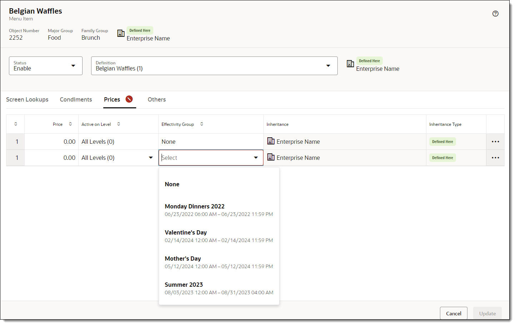
Task: Click the Update button
Action: (x=487, y=313)
